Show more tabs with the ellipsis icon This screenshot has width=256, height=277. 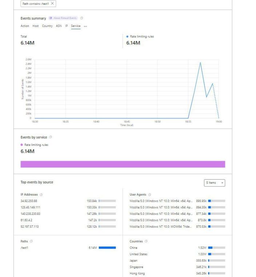pos(85,26)
